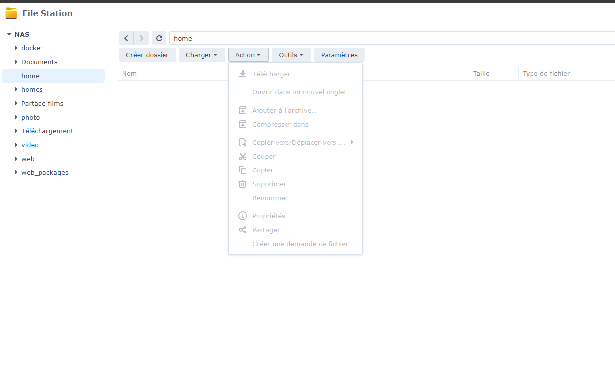615x380 pixels.
Task: Select the Partage films folder label
Action: coord(42,103)
